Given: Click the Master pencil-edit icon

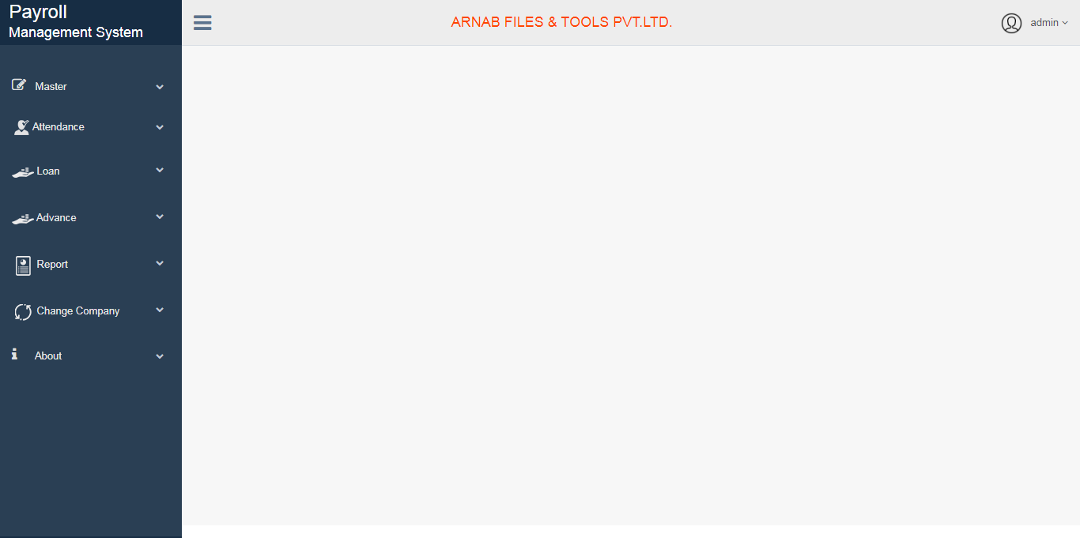Looking at the screenshot, I should 19,85.
